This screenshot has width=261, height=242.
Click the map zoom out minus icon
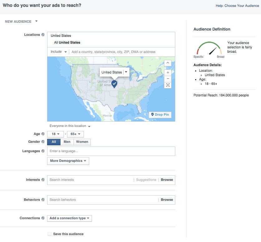[168, 79]
